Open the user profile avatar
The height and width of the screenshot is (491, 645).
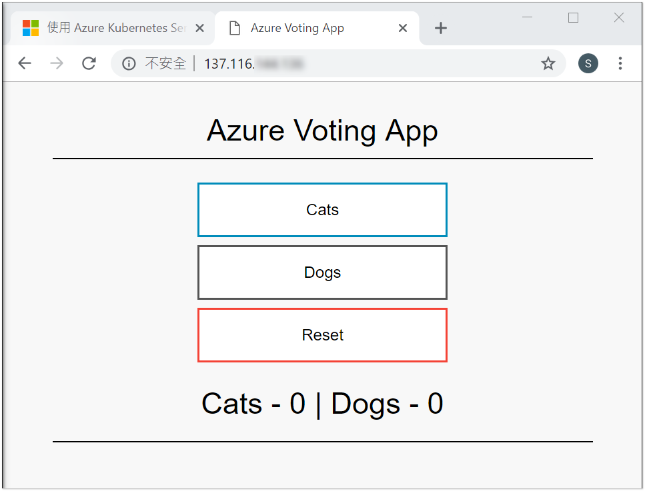588,63
